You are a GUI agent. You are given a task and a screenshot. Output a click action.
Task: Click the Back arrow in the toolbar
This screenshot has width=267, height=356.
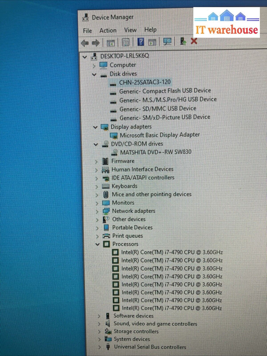tap(85, 43)
